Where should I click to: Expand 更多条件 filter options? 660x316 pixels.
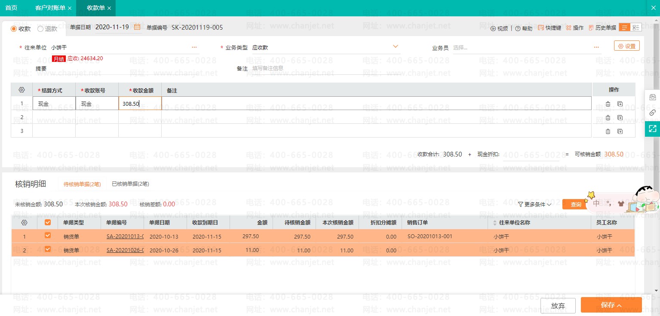point(534,205)
